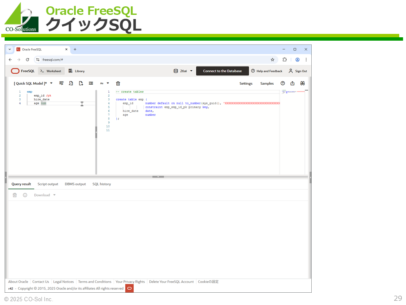Open the SQL history tab

pos(101,184)
